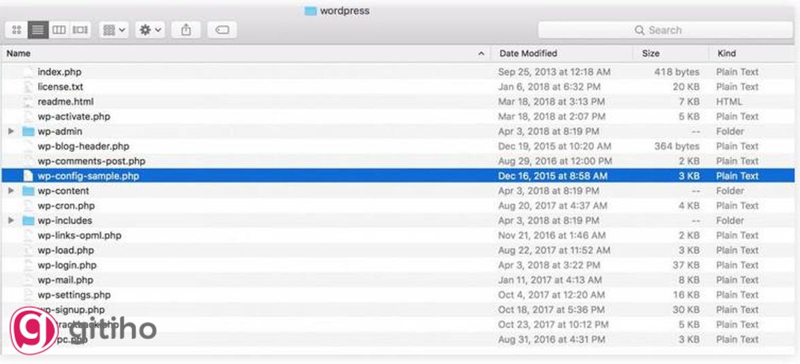Select file wp-config-sample.php
Screen dimensions: 800x364
tap(88, 176)
